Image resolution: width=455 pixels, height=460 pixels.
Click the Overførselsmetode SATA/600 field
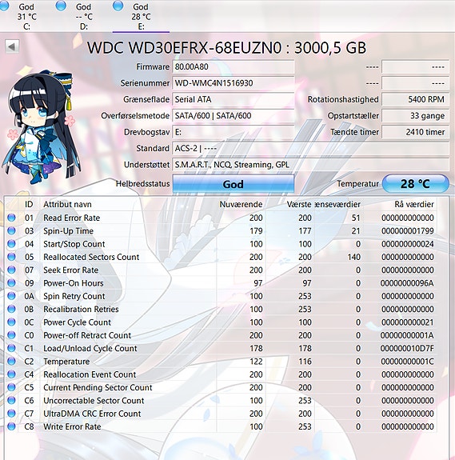(x=233, y=115)
